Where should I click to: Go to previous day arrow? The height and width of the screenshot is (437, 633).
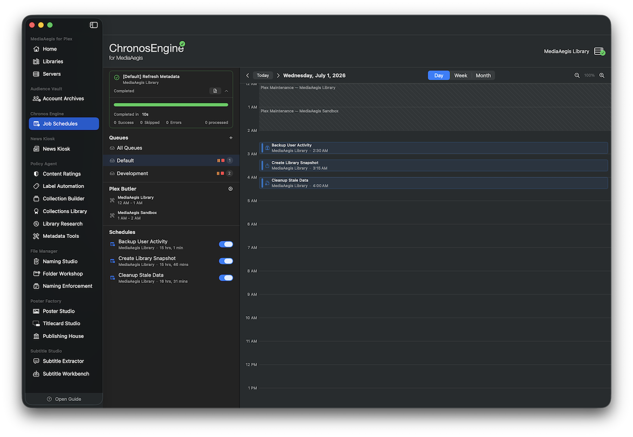tap(247, 76)
